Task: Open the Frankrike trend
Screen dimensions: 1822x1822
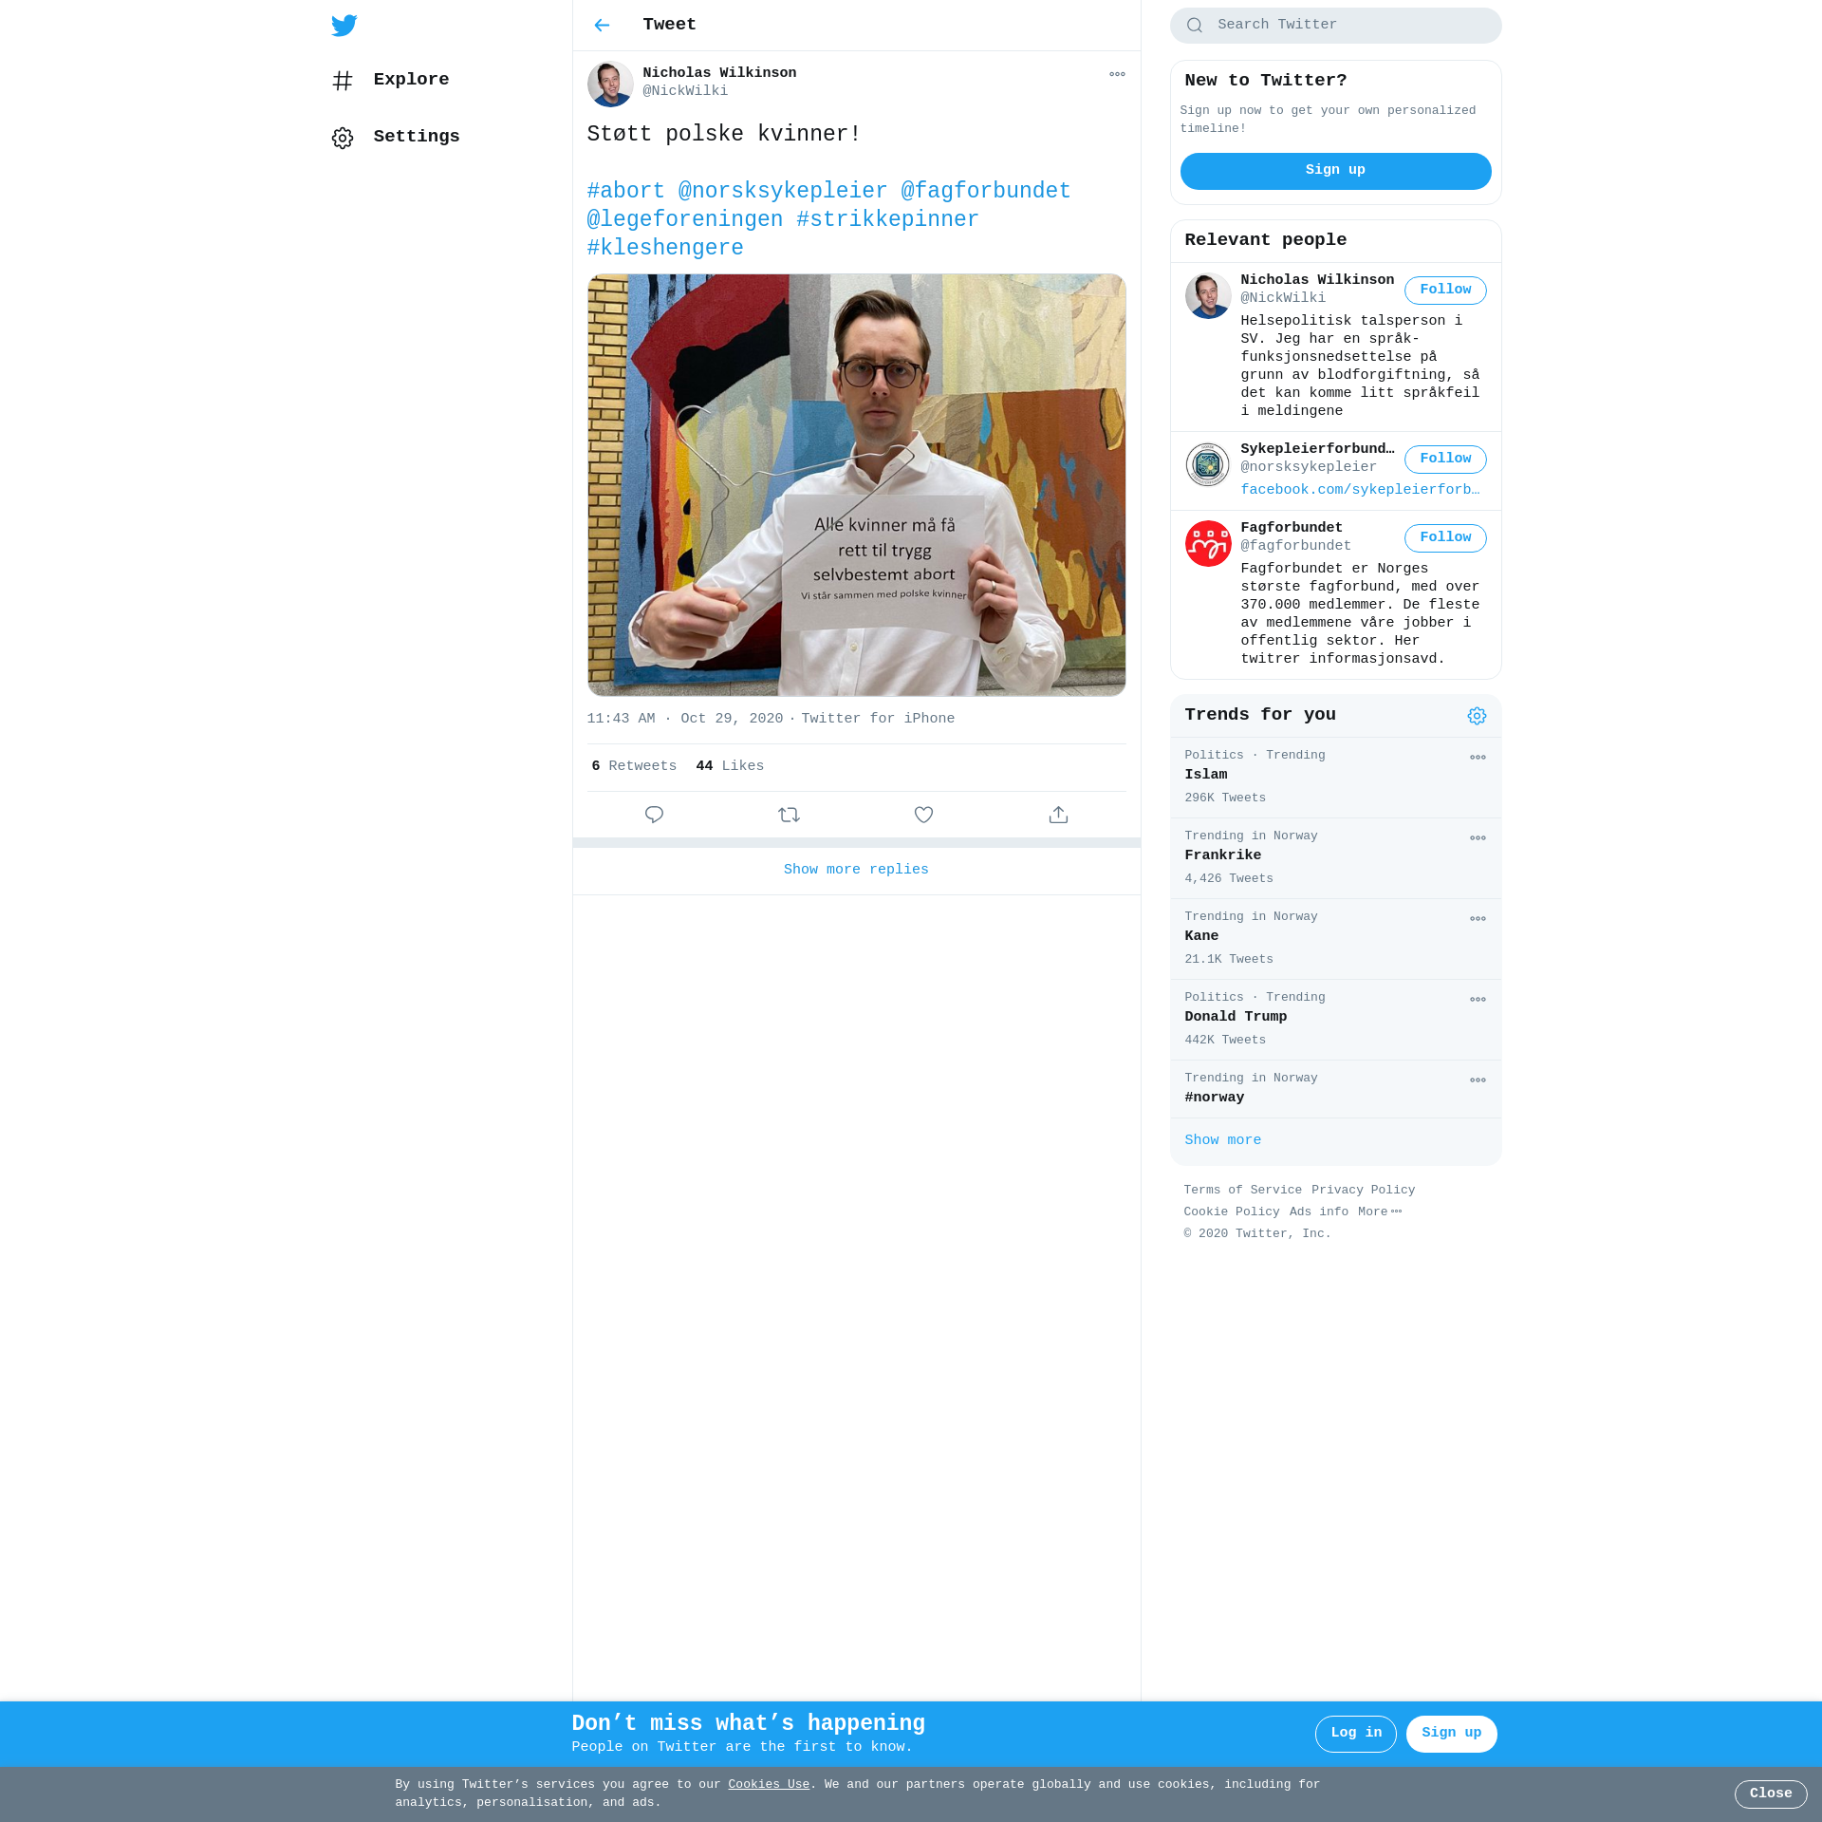Action: pos(1335,858)
